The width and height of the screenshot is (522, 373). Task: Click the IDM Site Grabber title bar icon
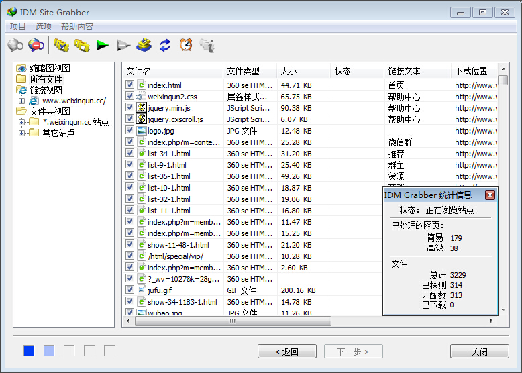pyautogui.click(x=11, y=12)
